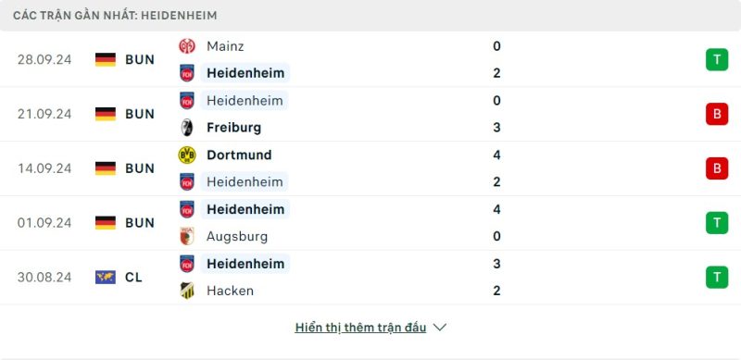Viewport: 741px width, 360px height.
Task: Click the Freiburg club crest icon
Action: click(187, 128)
